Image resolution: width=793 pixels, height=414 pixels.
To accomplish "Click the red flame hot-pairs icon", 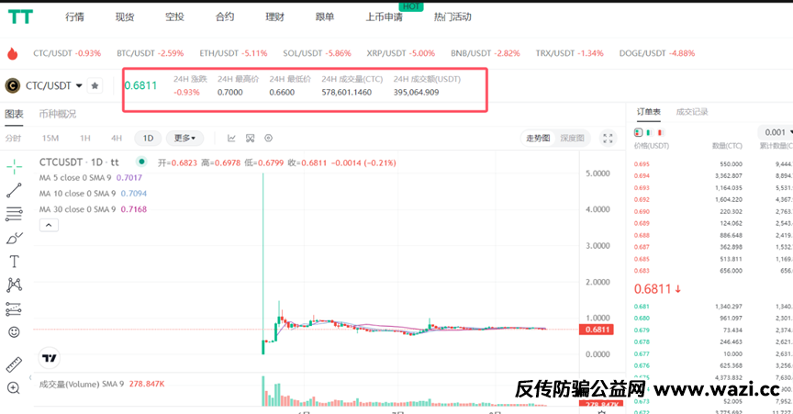I will (x=13, y=53).
